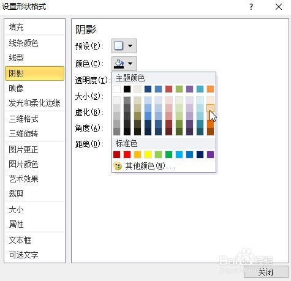Pick the green standard color swatch
The image size is (291, 281).
click(168, 155)
